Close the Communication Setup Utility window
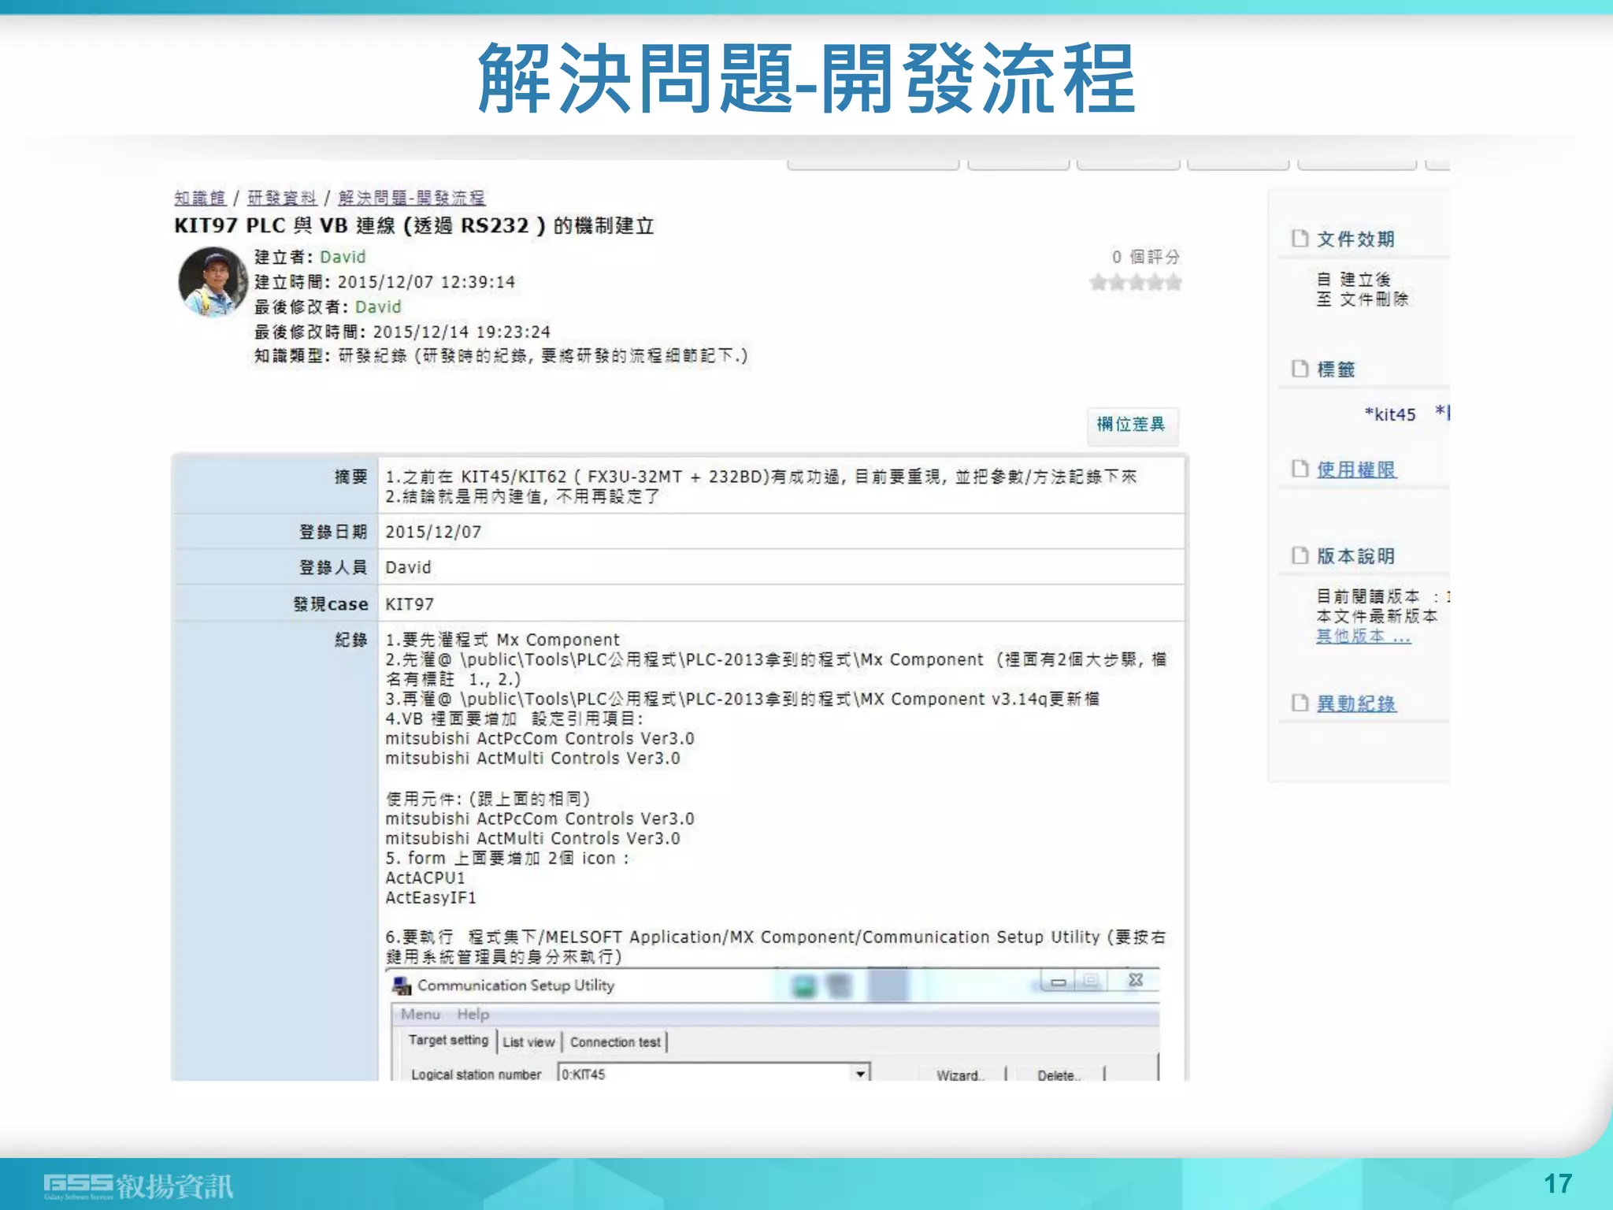1613x1210 pixels. [x=1135, y=981]
